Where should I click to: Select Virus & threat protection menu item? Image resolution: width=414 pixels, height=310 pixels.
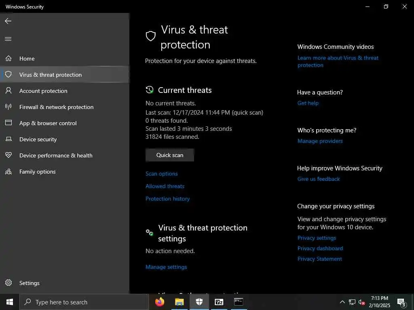(65, 75)
